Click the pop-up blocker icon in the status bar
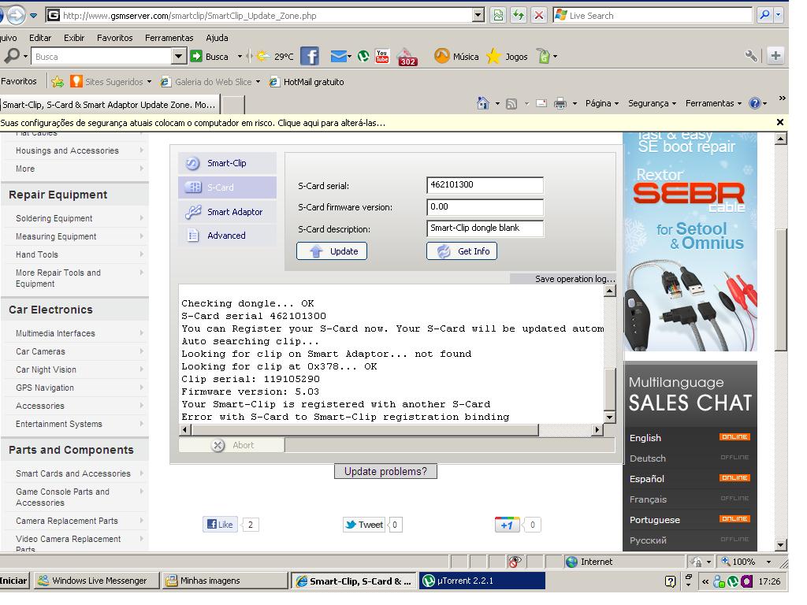This screenshot has width=807, height=605. point(514,561)
